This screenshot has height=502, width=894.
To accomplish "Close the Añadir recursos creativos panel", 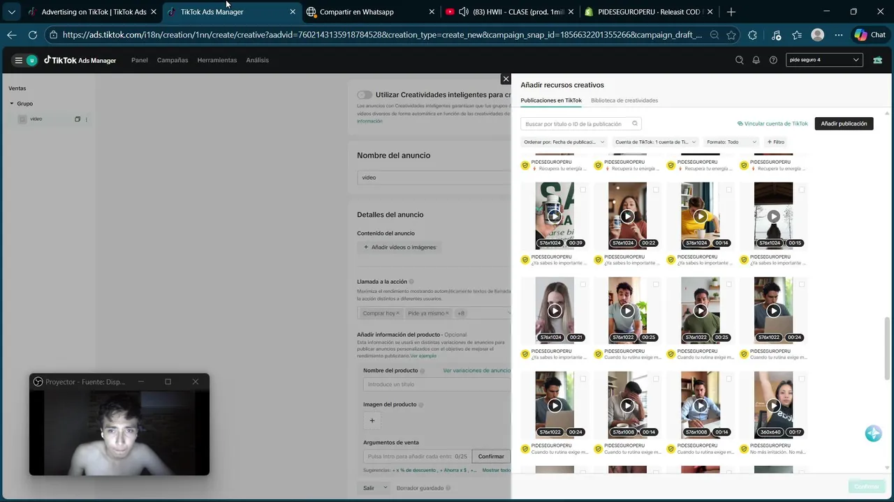I will tap(506, 79).
